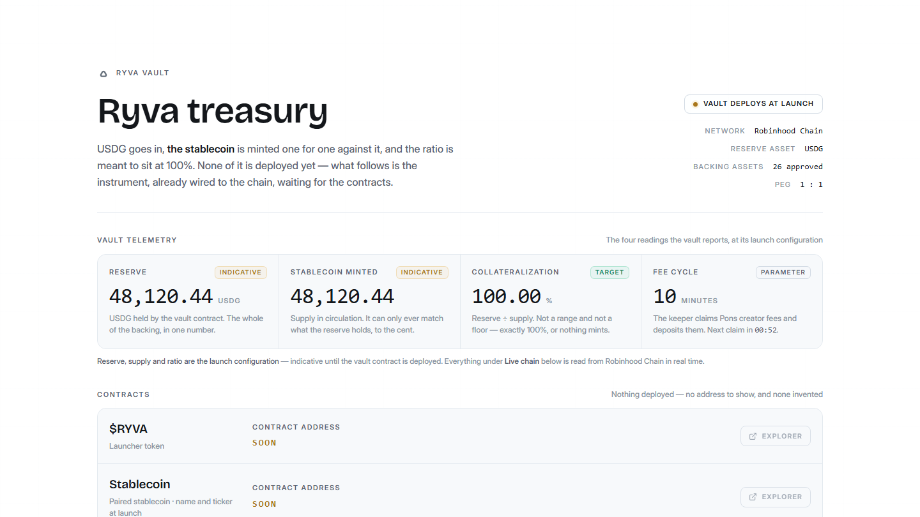
Task: Click the "RESERVE" card label
Action: [x=128, y=272]
